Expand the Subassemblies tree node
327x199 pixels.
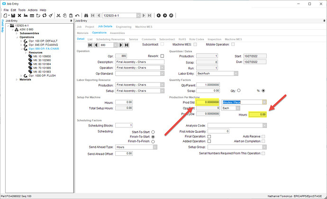(x=17, y=33)
